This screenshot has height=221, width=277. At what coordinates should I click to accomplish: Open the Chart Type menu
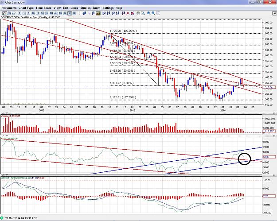[26, 8]
